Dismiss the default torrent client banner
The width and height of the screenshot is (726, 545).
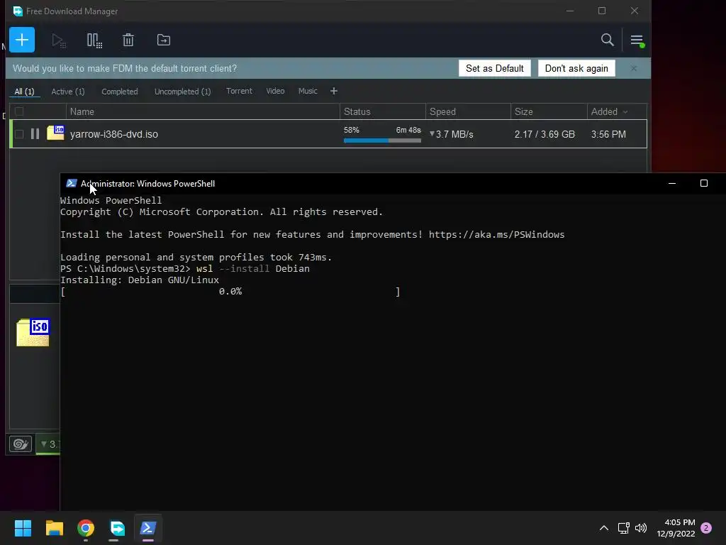(634, 69)
